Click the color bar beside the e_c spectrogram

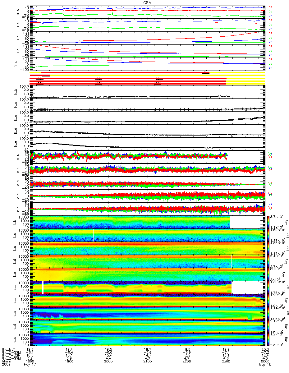click(268, 300)
